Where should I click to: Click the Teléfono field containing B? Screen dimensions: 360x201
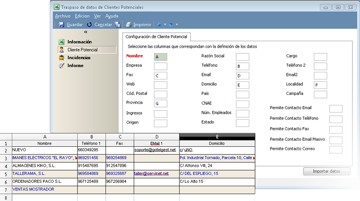pyautogui.click(x=242, y=66)
